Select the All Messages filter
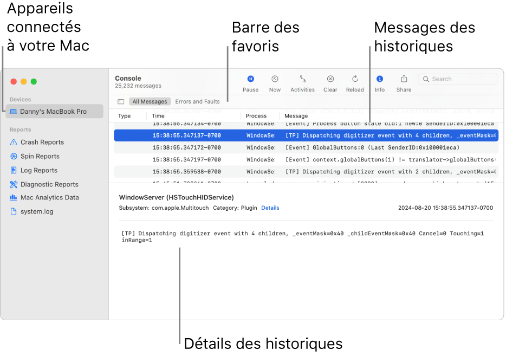 150,102
